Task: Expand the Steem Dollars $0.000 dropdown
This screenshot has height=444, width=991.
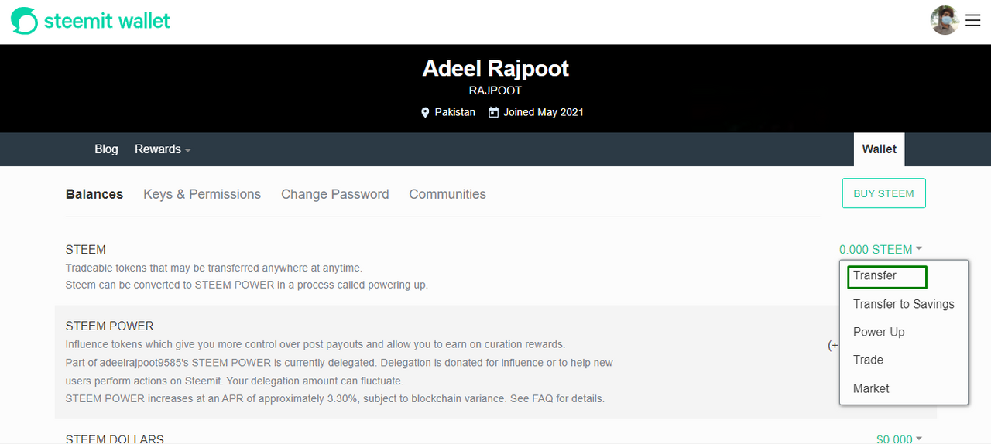Action: tap(899, 439)
